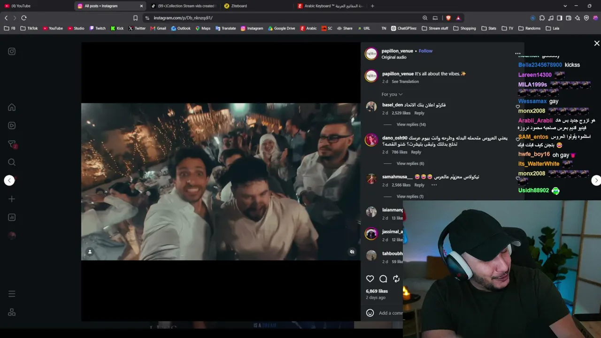View 6,869 likes list
Viewport: 601px width, 338px height.
[377, 291]
